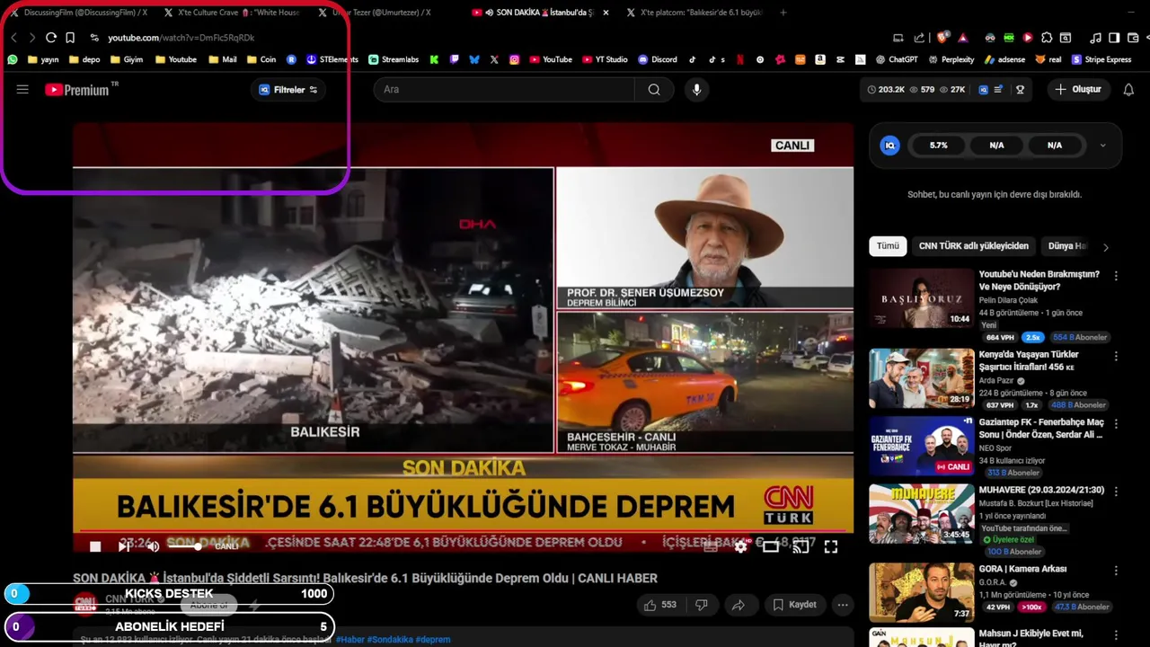1150x647 pixels.
Task: Open the player settings gear
Action: tap(740, 546)
